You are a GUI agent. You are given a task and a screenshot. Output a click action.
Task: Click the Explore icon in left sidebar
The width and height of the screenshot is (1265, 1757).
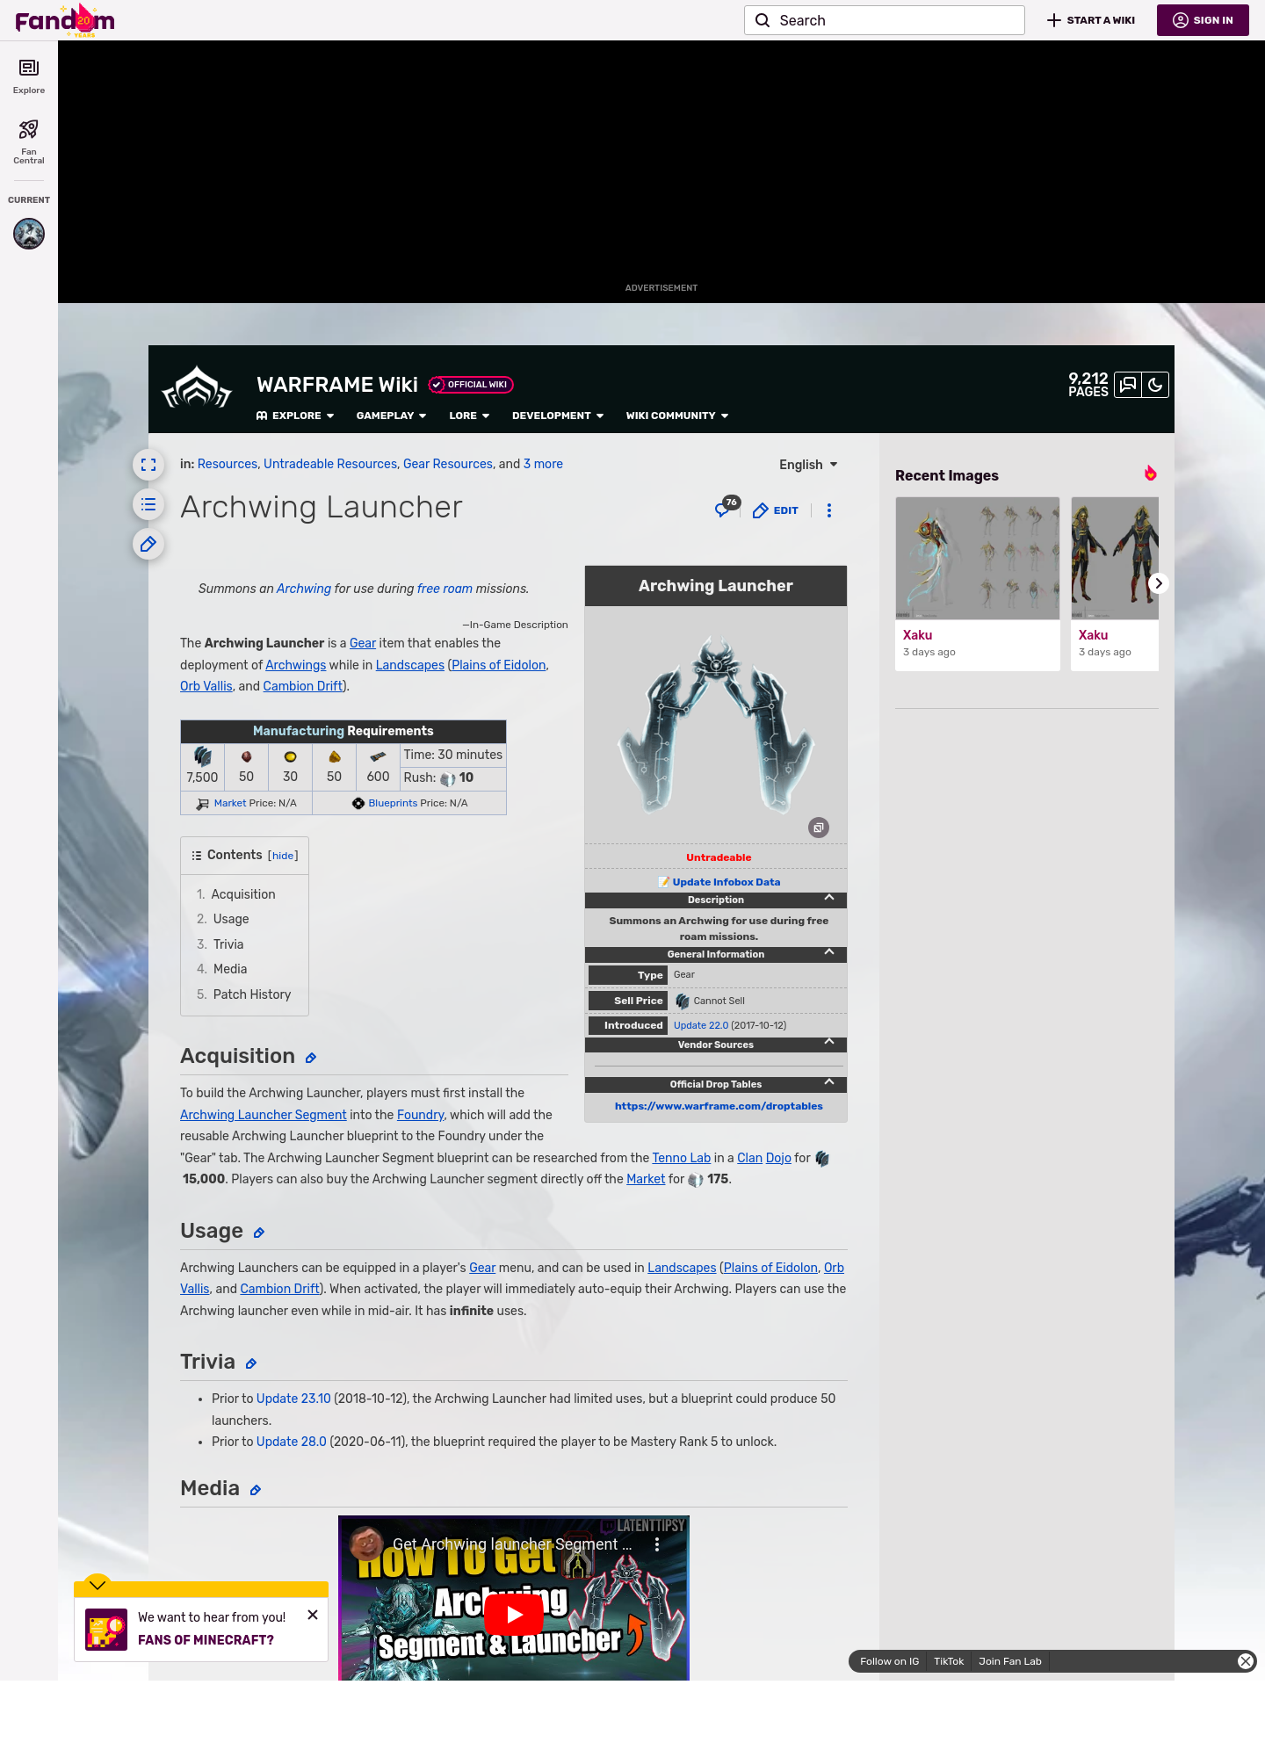tap(29, 69)
